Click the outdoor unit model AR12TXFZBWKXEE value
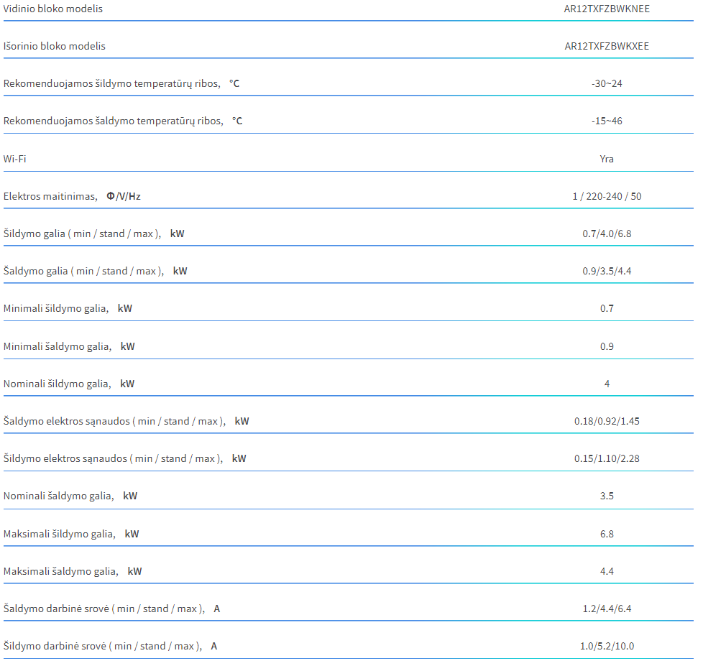703x666 pixels. point(607,46)
